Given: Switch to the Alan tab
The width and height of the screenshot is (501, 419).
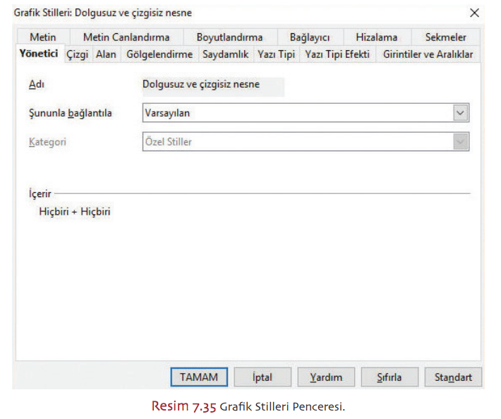Looking at the screenshot, I should click(106, 54).
